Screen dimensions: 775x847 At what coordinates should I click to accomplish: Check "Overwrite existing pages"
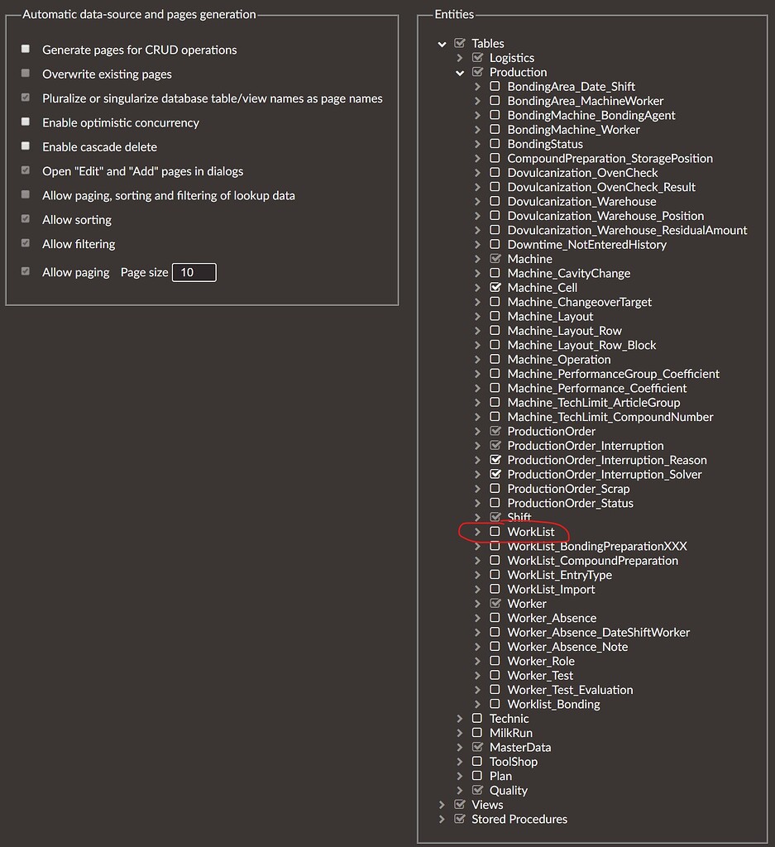(x=26, y=74)
